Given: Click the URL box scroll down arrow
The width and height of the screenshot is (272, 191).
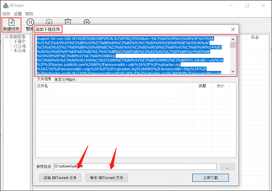Looking at the screenshot, I should click(x=233, y=71).
